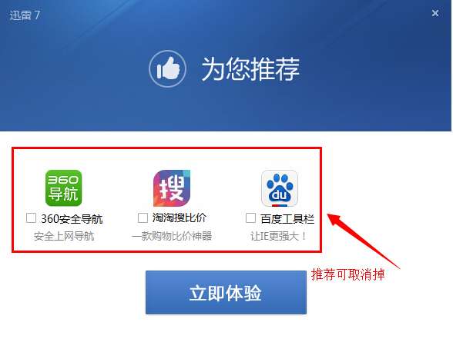Click the blue header banner background
453x342 pixels.
(225, 109)
